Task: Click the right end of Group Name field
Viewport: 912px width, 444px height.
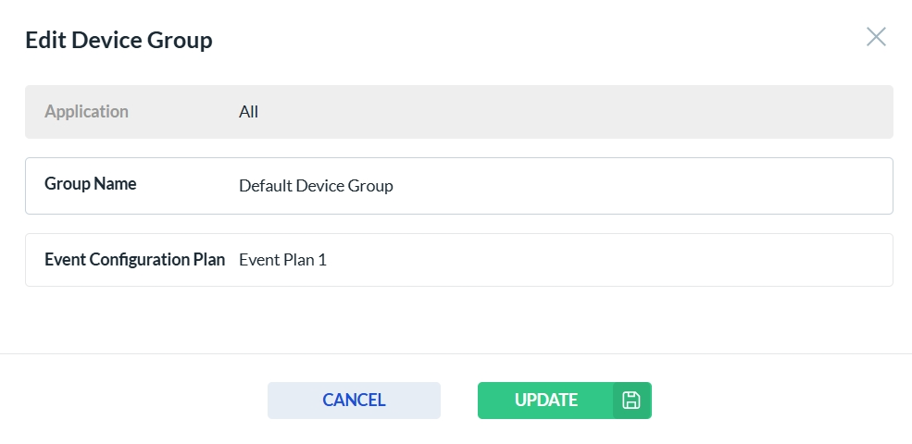Action: point(861,186)
